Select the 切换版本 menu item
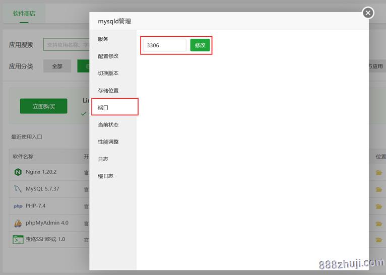The image size is (386, 275). (108, 73)
